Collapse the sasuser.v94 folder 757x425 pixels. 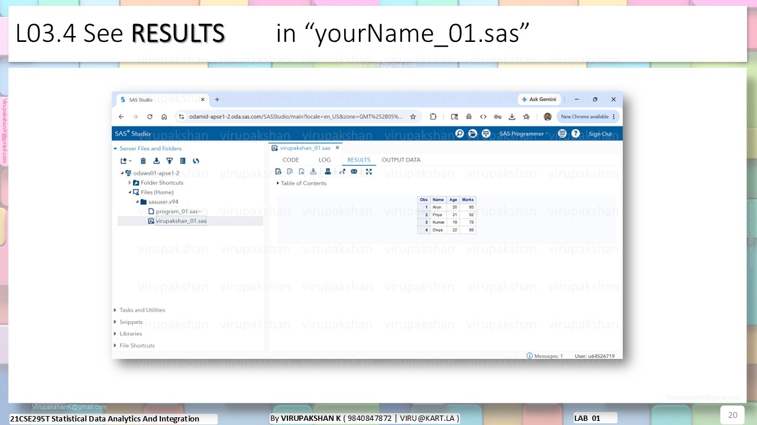point(137,202)
